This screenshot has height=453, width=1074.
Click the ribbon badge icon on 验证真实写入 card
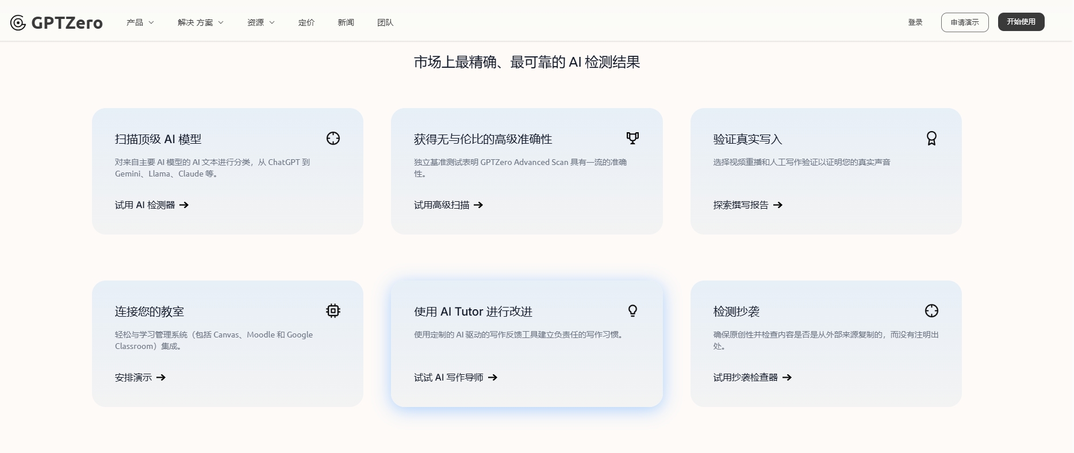tap(931, 139)
